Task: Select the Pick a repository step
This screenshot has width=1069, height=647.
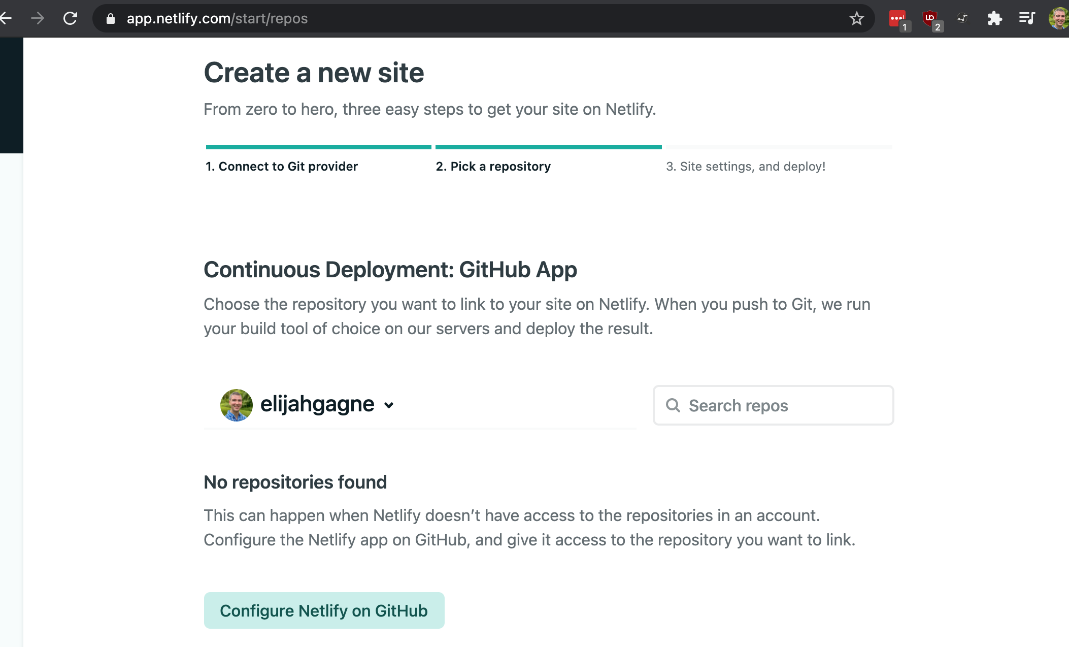Action: click(x=492, y=166)
